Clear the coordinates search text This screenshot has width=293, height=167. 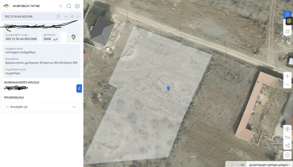point(61,6)
